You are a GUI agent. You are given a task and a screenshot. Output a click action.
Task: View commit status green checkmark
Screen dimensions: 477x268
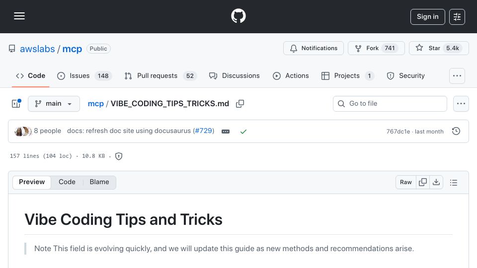point(243,132)
